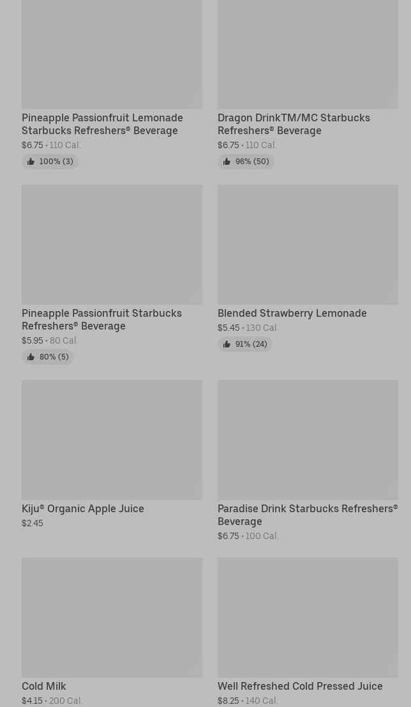Viewport: 411px width, 707px height.
Task: Select Pineapple Passionfruit Starbucks Refreshers Beverage title
Action: [101, 319]
